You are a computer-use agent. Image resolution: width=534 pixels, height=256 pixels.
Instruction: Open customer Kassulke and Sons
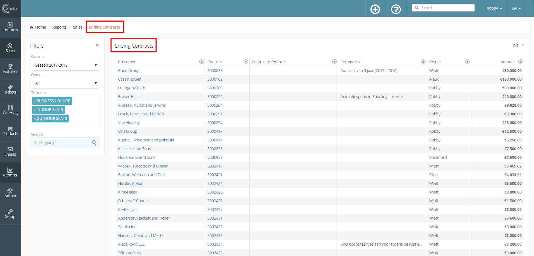[134, 149]
